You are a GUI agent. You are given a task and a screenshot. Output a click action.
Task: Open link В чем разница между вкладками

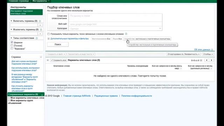tap(24, 78)
